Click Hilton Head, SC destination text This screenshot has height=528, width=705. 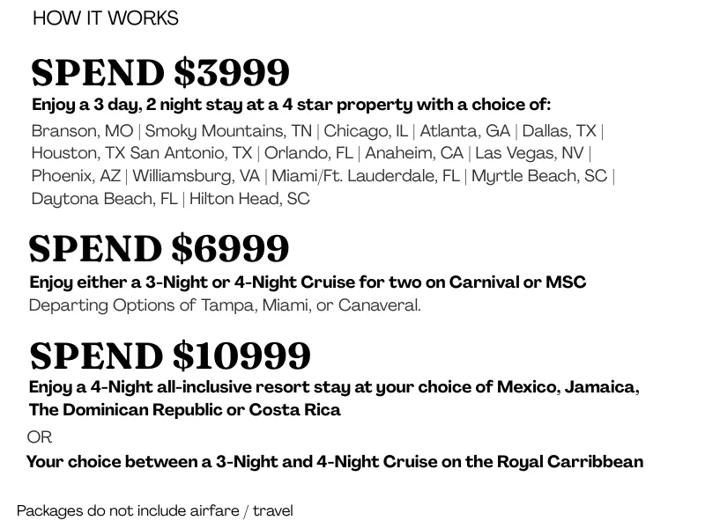249,199
